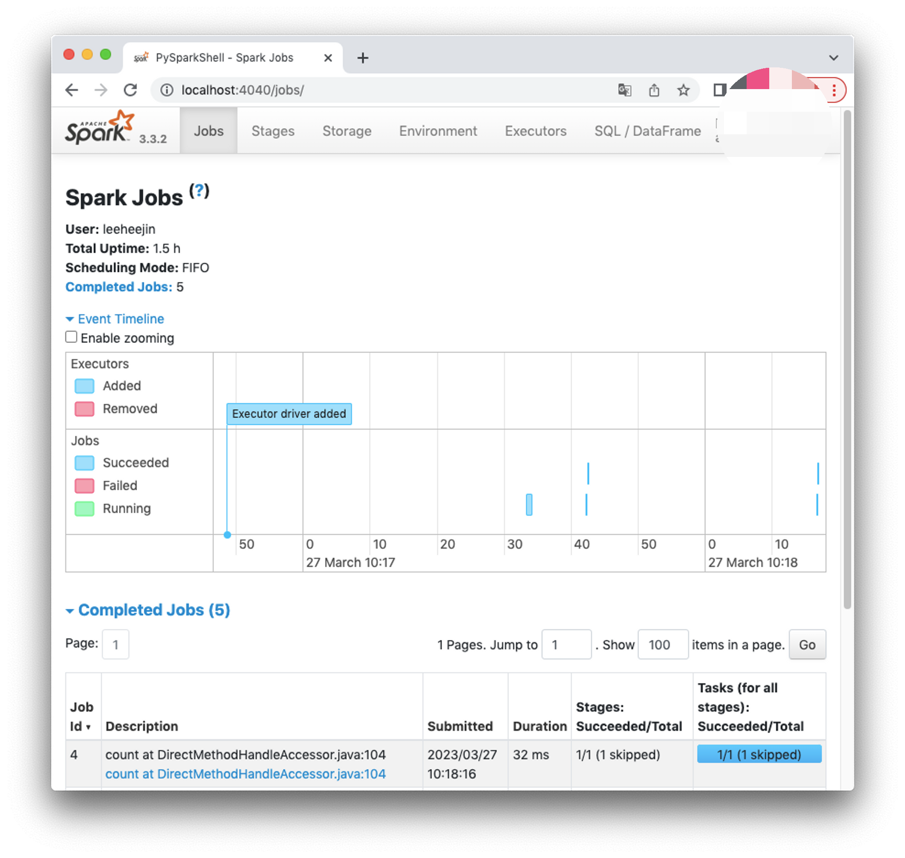Click the site info icon
This screenshot has width=905, height=858.
click(x=167, y=90)
